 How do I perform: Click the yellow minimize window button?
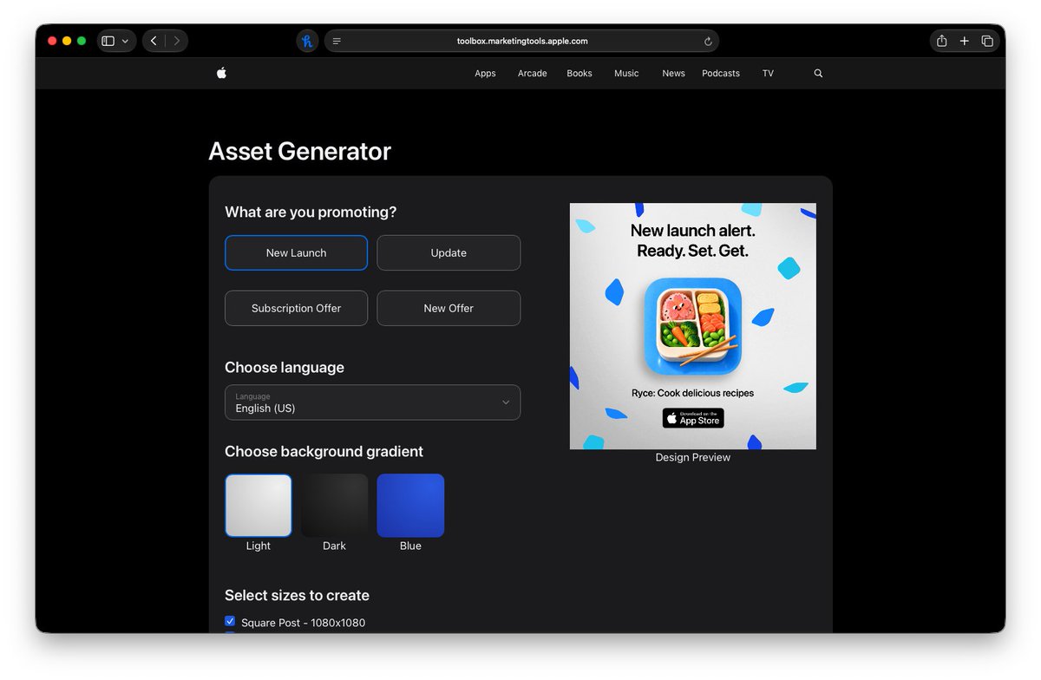(x=67, y=41)
